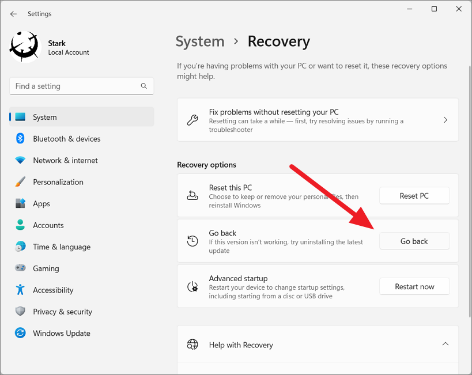472x375 pixels.
Task: Go to Windows Update page
Action: click(82, 334)
